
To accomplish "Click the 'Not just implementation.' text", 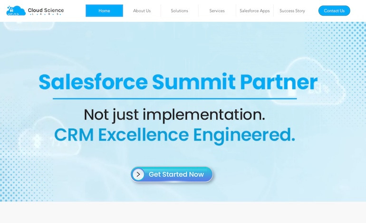I will point(174,114).
